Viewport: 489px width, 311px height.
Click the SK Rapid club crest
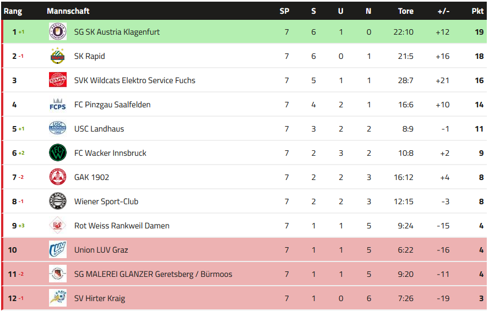[58, 56]
